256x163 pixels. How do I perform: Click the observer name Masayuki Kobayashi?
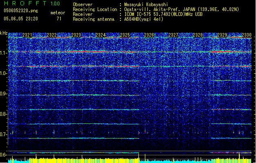point(146,4)
